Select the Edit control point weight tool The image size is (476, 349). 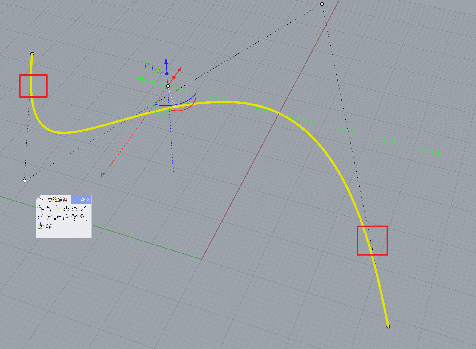(x=75, y=218)
